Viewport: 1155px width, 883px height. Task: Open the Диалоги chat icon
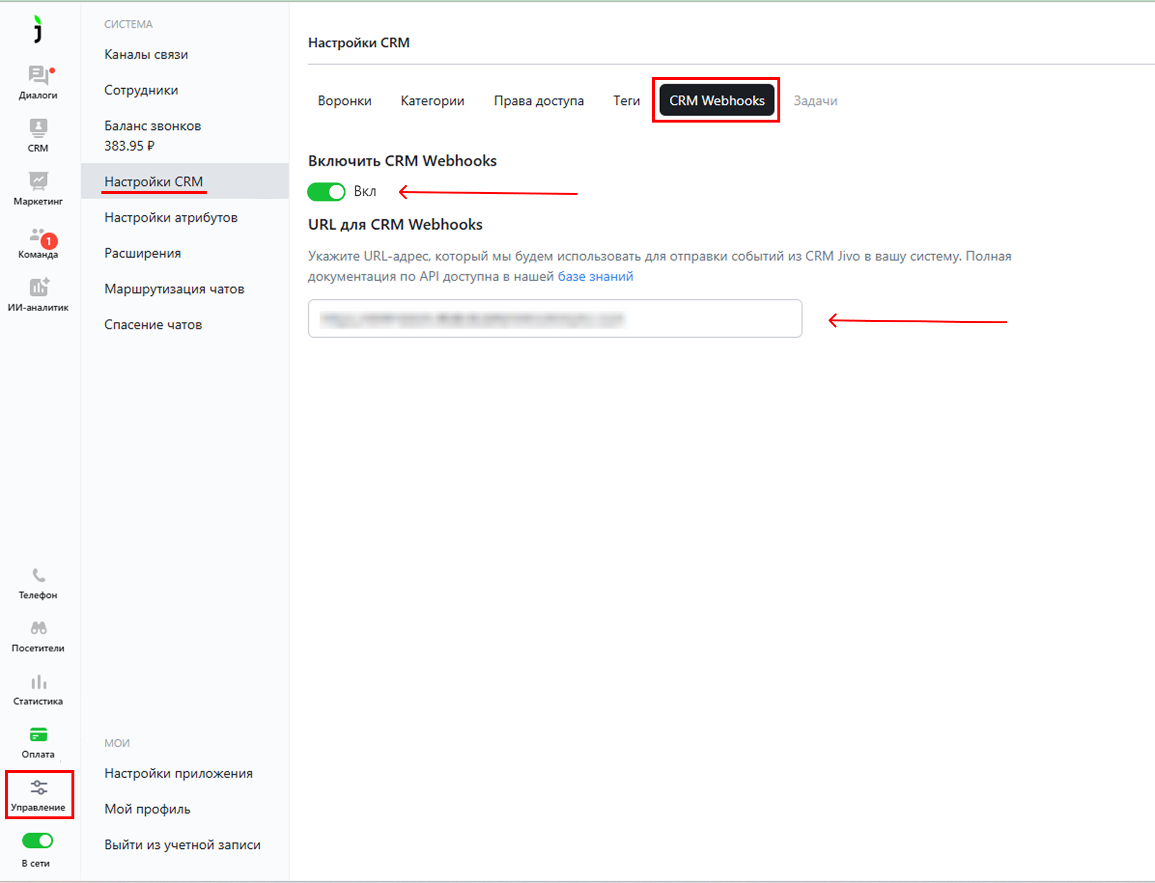(x=38, y=77)
